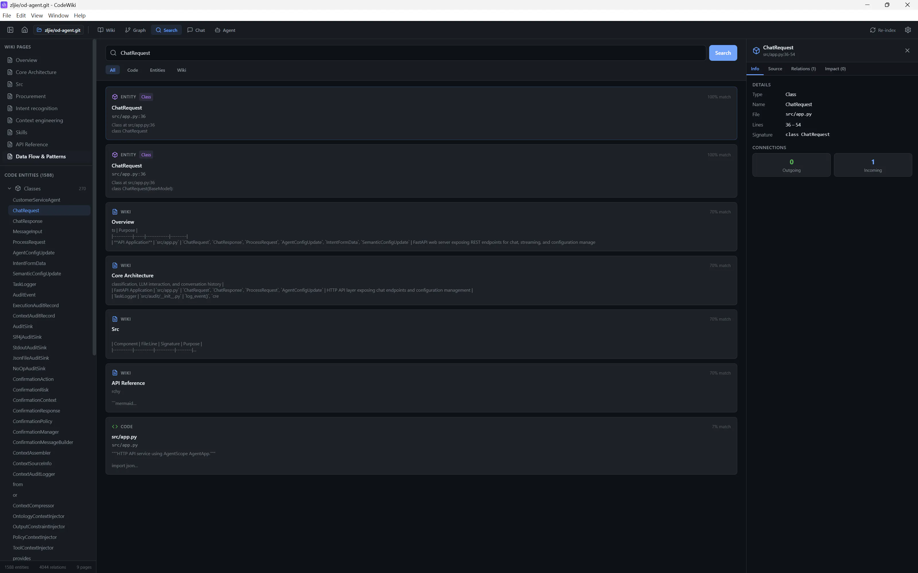
Task: Open the Overview wiki page
Action: click(46, 60)
